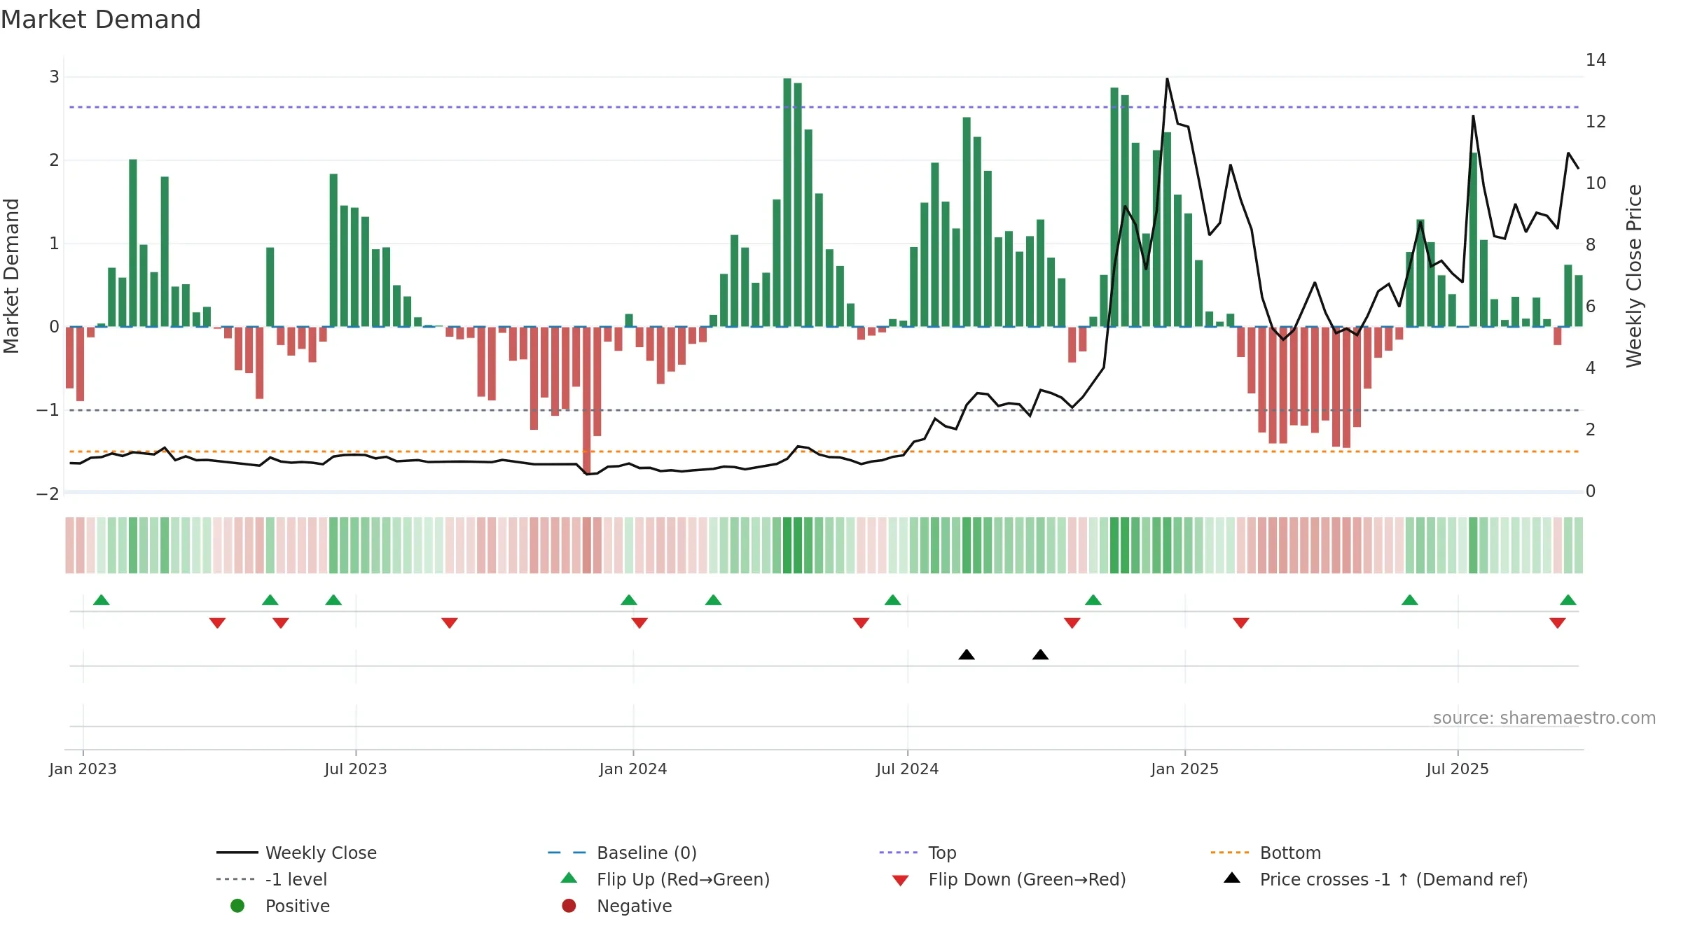The height and width of the screenshot is (945, 1681).
Task: Select second black price-cross marker
Action: tap(1041, 654)
